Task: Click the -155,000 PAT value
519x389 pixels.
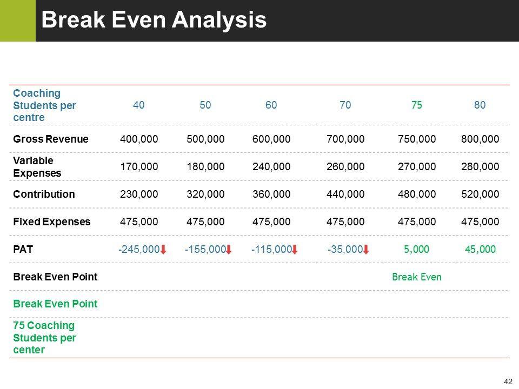Action: pos(205,250)
